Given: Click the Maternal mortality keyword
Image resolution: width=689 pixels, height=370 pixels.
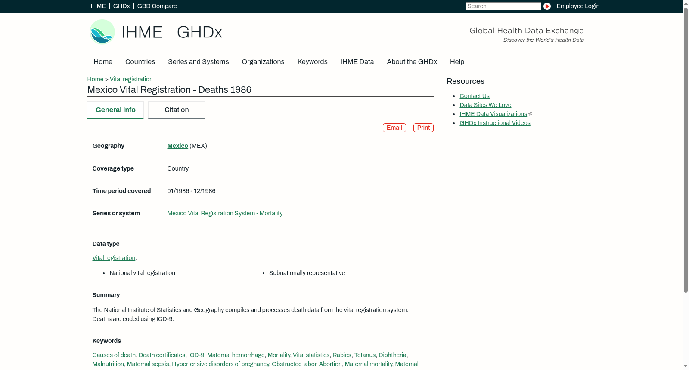Looking at the screenshot, I should (369, 364).
